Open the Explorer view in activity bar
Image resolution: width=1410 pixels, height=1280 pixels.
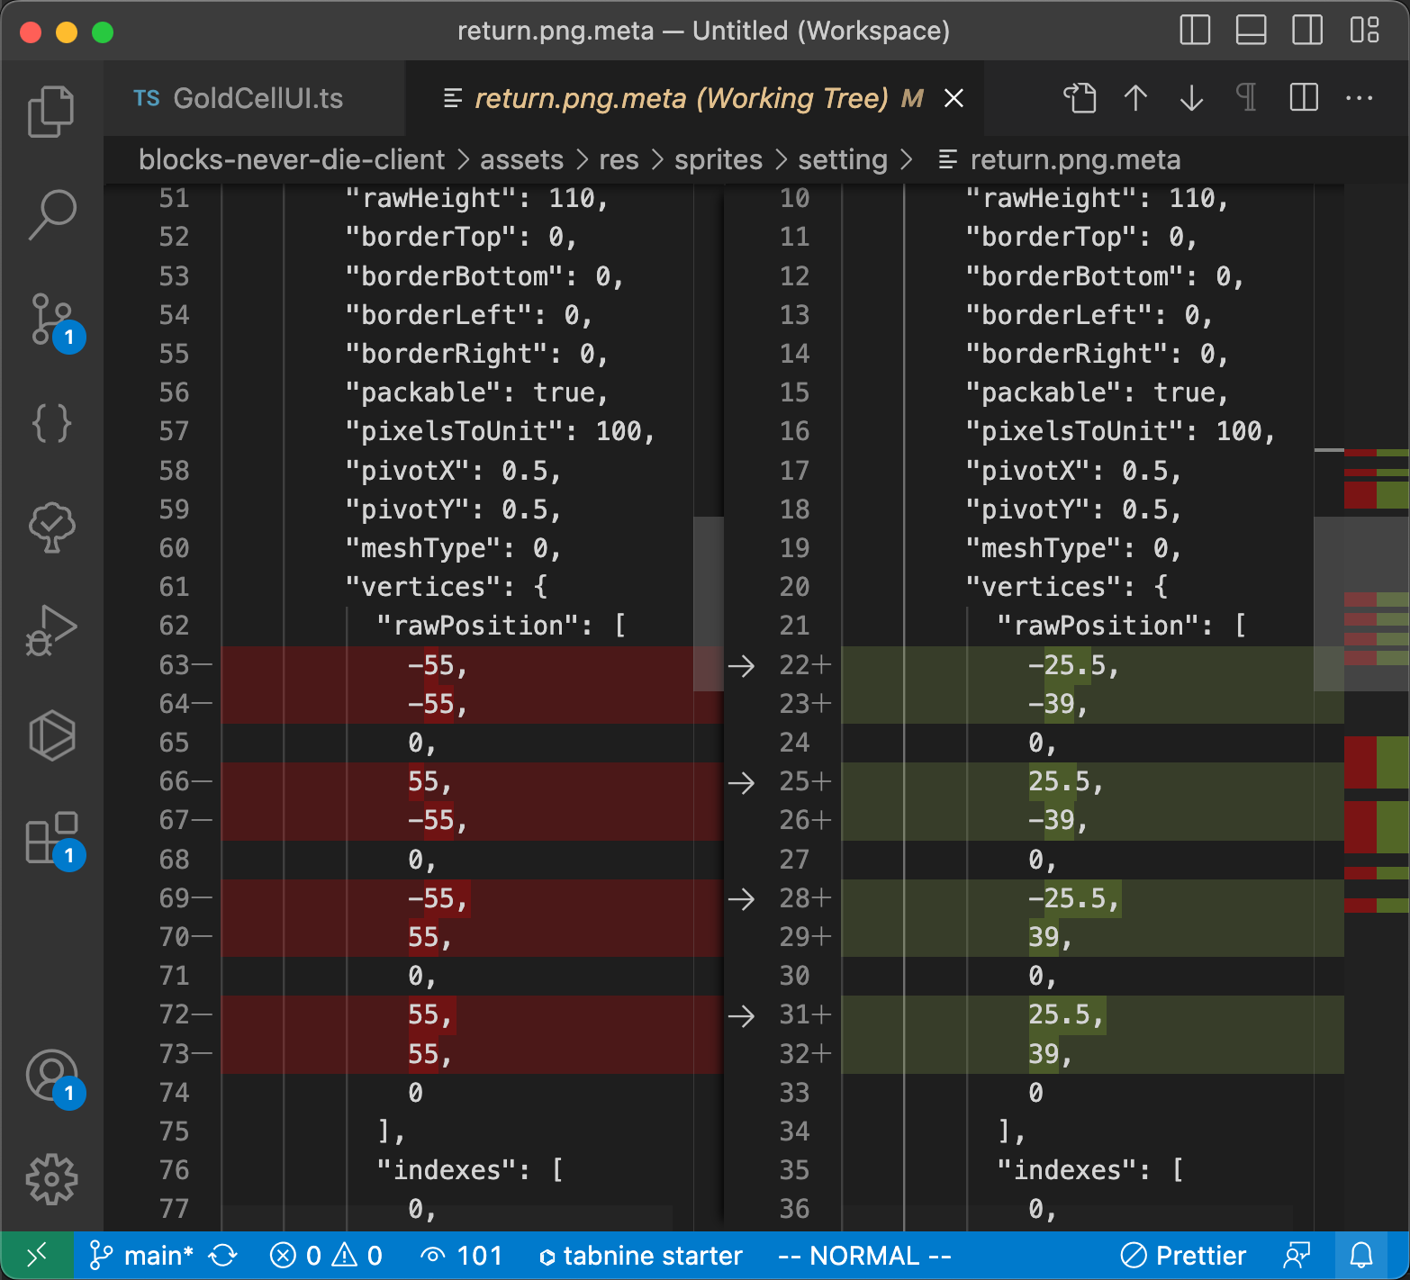click(x=51, y=112)
